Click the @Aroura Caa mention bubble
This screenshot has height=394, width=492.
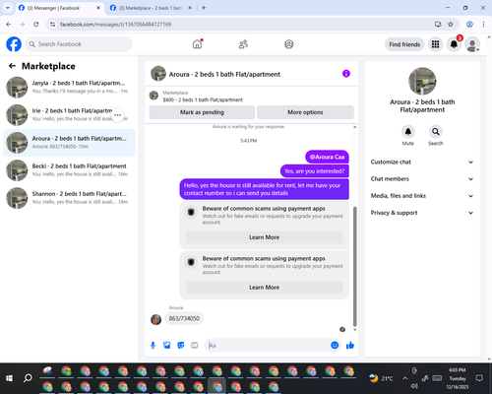[327, 157]
